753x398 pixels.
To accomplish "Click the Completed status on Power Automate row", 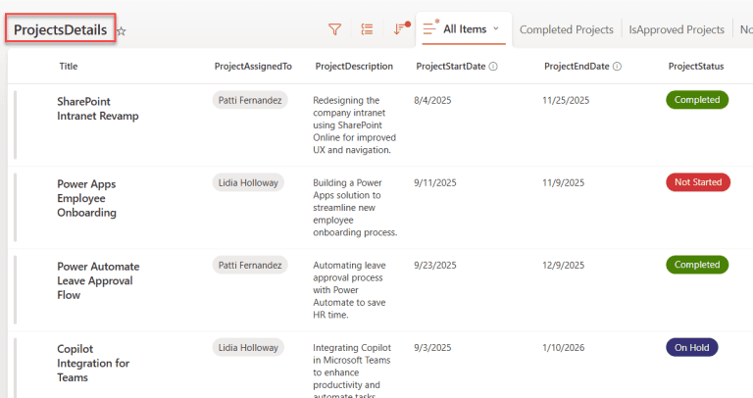I will tap(697, 265).
